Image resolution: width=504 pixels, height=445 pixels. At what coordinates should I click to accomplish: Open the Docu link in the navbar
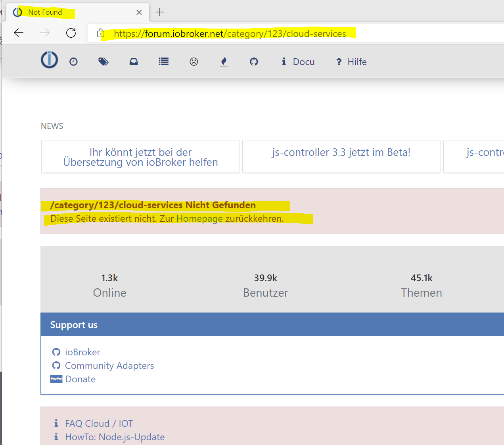298,61
